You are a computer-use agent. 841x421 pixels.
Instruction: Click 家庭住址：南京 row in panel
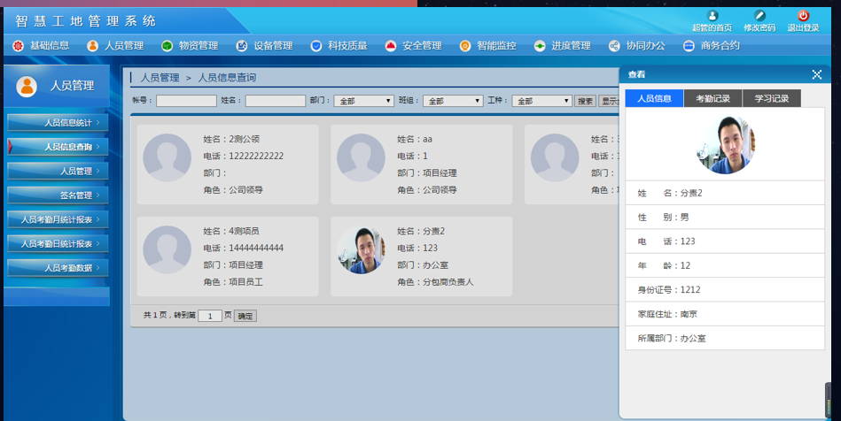coord(725,314)
